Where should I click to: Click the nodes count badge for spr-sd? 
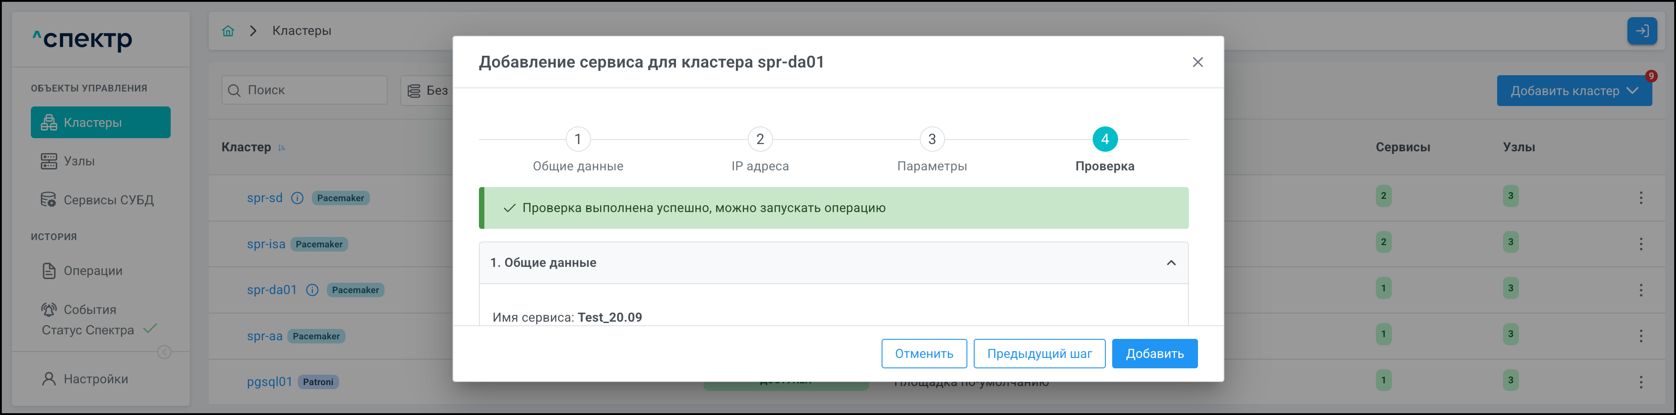[1510, 196]
